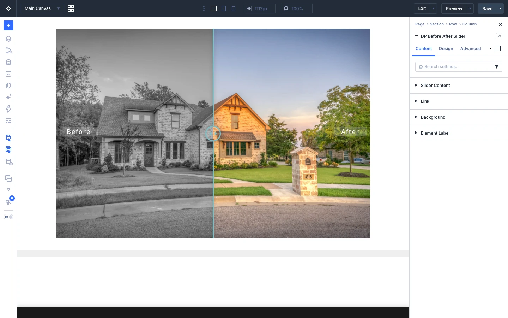Switch to the Advanced tab

(x=471, y=49)
